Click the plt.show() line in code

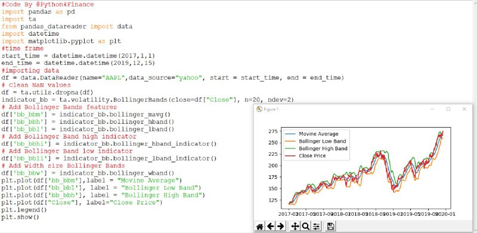(20, 217)
